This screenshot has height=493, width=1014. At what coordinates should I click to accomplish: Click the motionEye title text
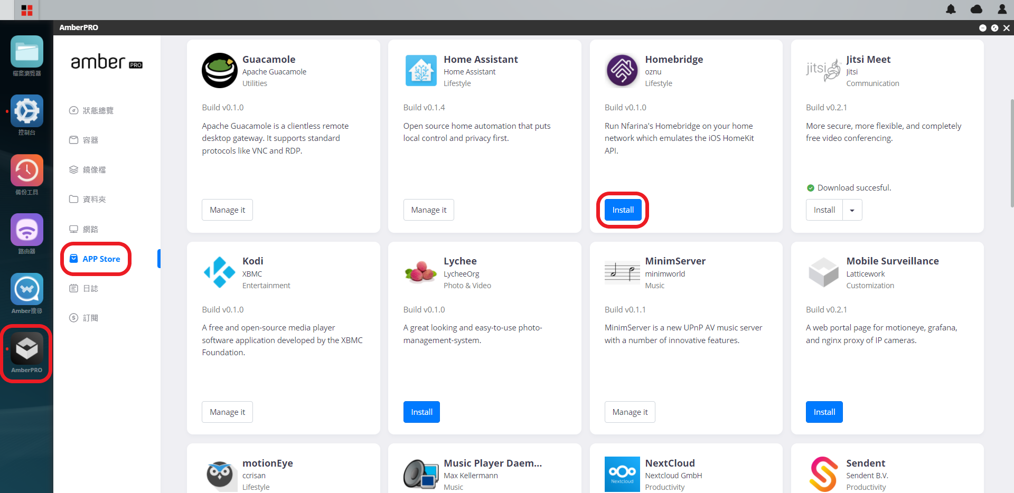pos(268,463)
